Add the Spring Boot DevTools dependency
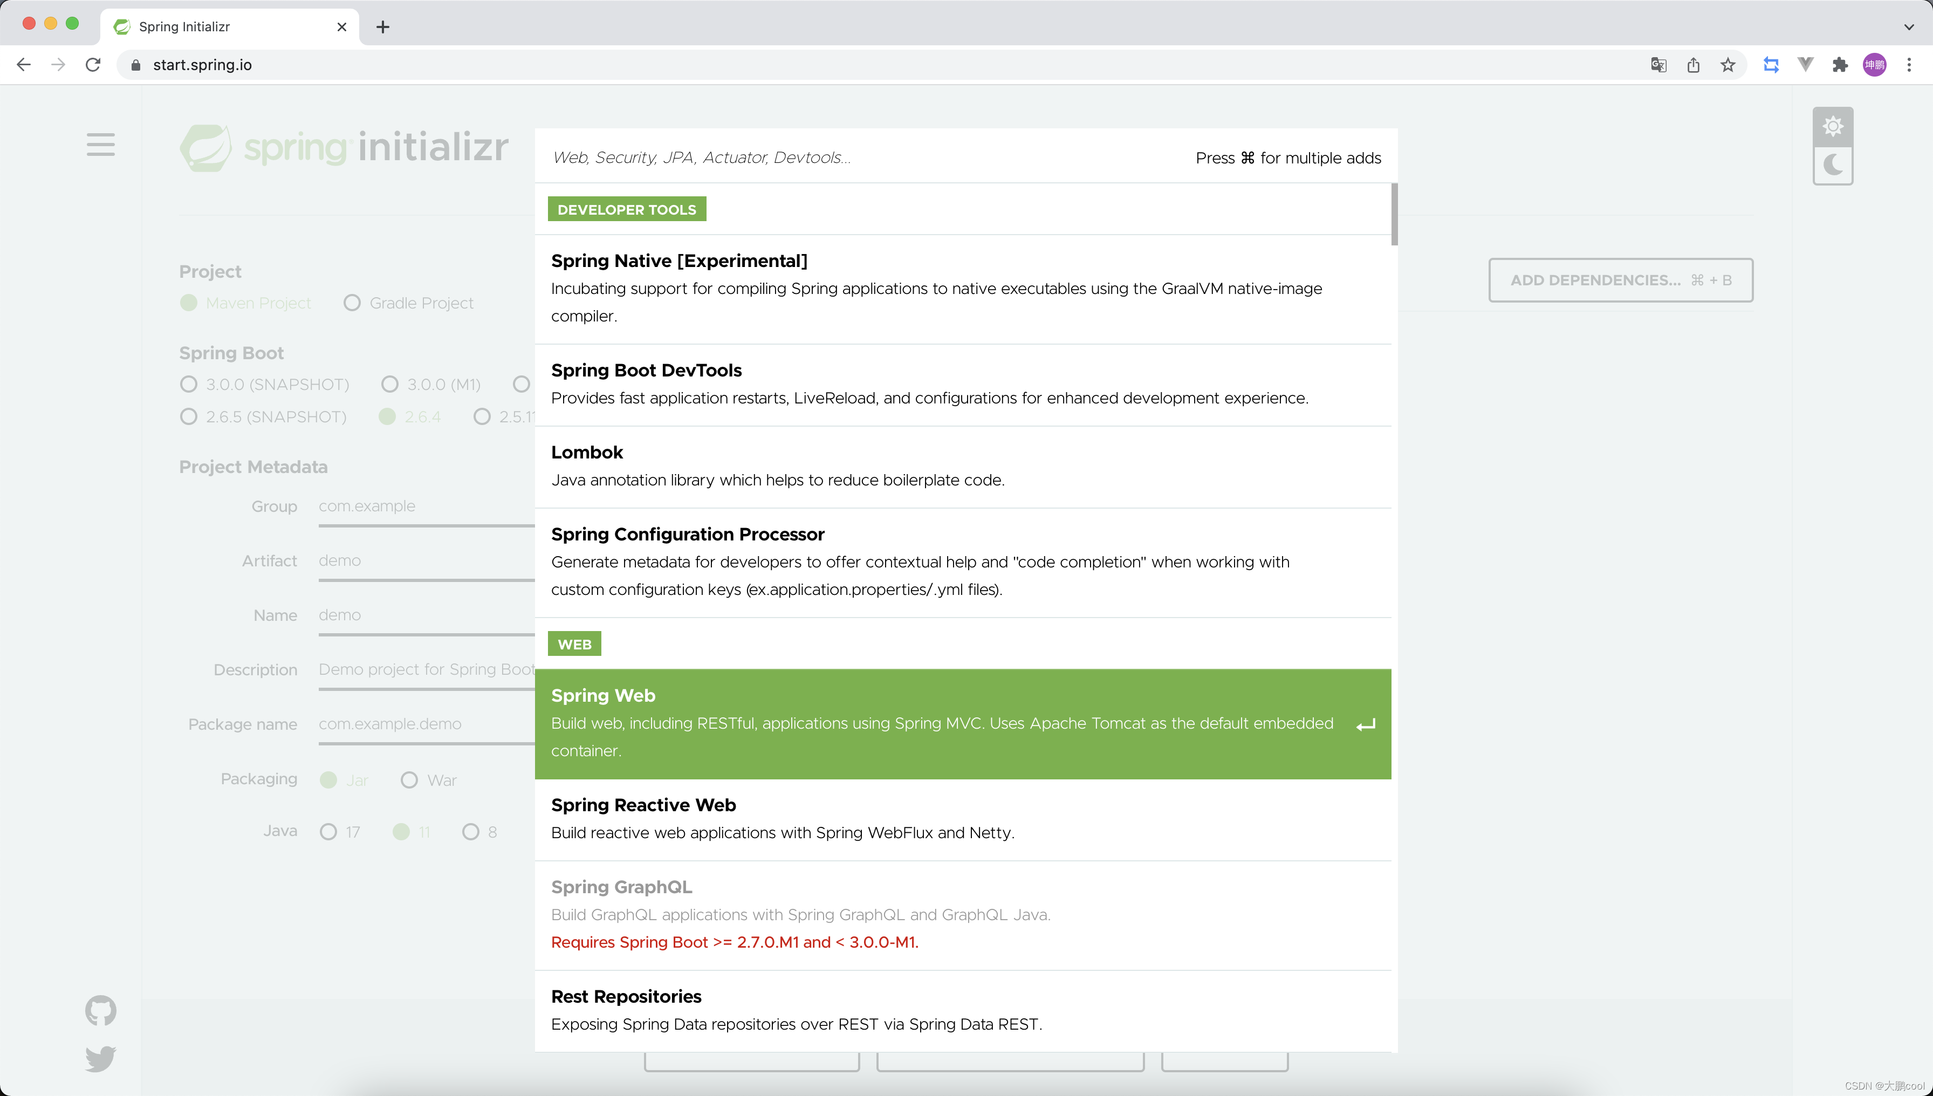This screenshot has width=1933, height=1096. pos(963,385)
